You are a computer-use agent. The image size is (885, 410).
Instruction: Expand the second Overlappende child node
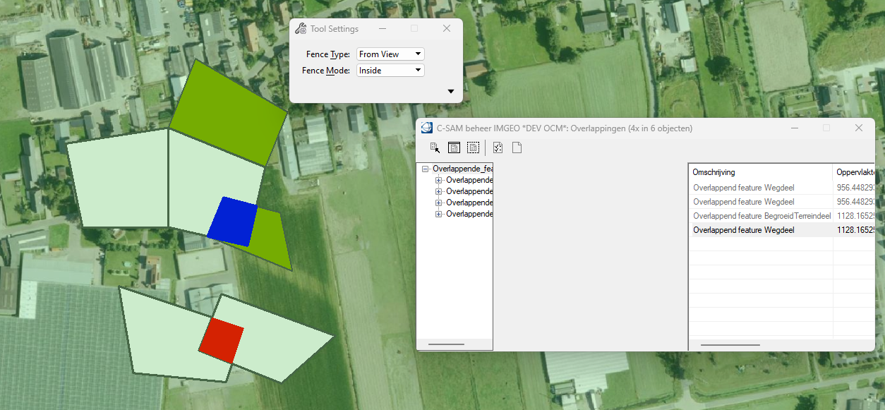(439, 192)
